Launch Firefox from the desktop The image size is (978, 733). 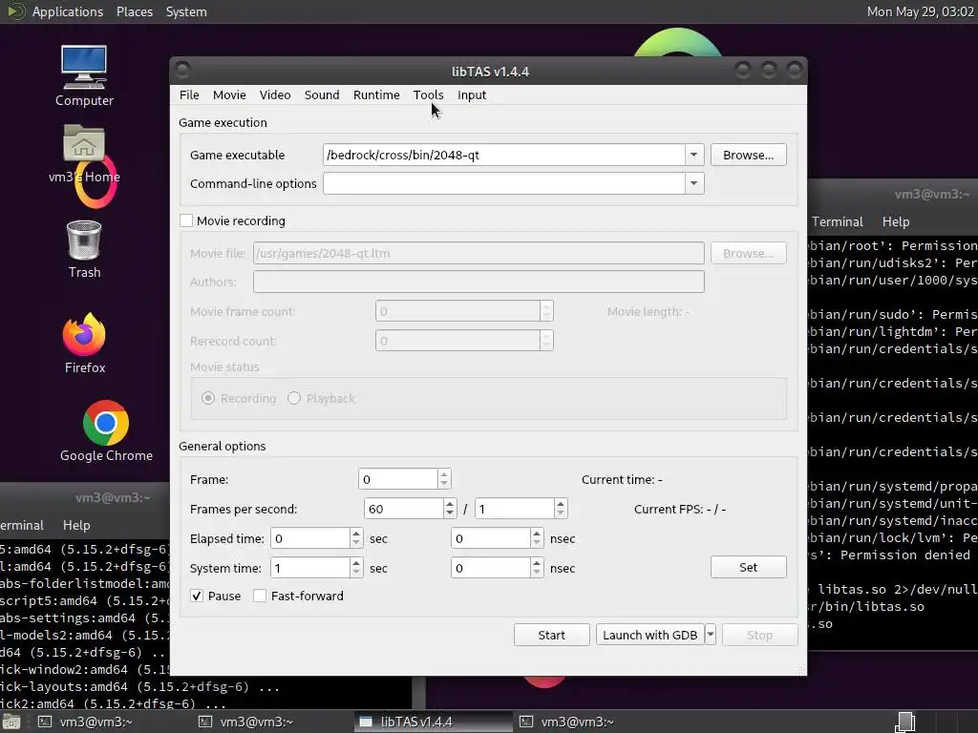pyautogui.click(x=84, y=344)
